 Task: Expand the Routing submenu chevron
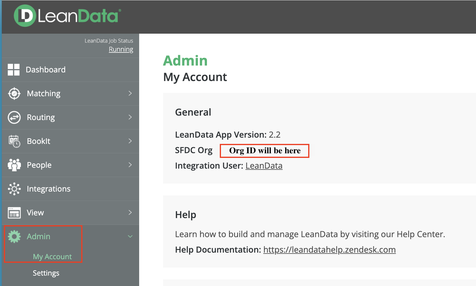point(130,117)
